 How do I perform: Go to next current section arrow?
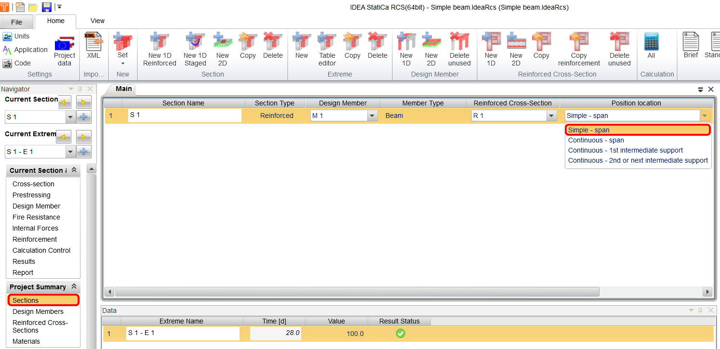coord(83,102)
